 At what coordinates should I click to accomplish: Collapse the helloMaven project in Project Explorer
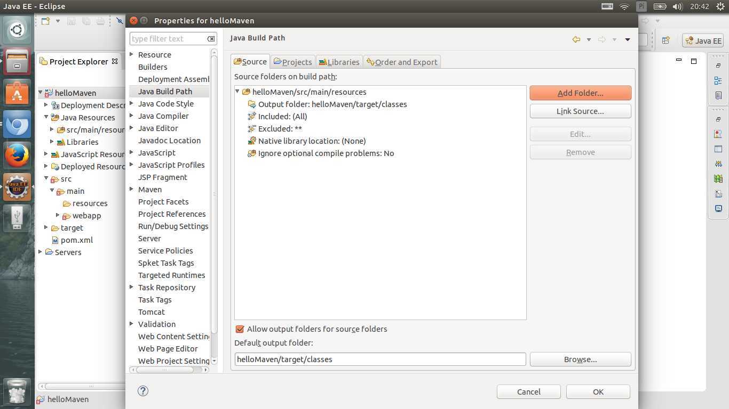coord(40,93)
